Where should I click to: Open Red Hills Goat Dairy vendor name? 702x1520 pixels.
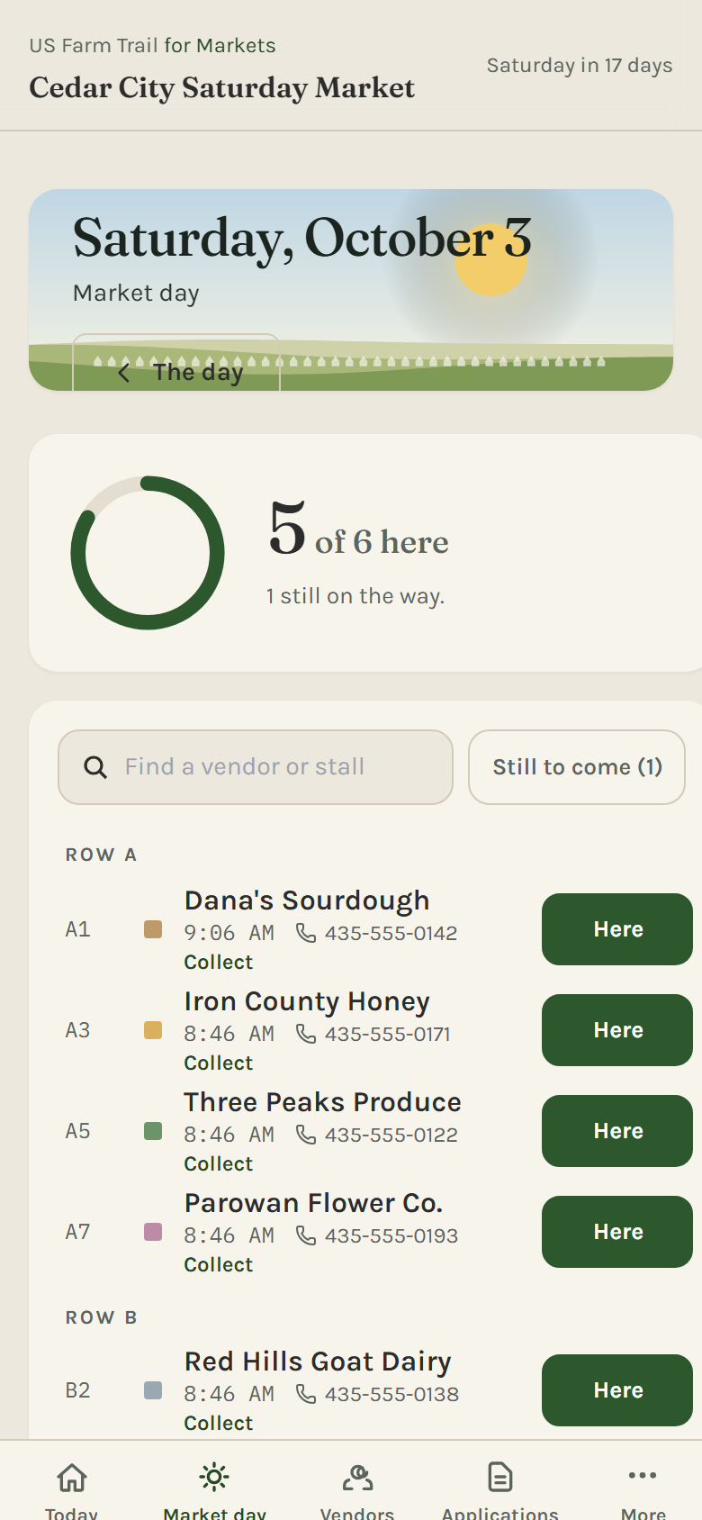pyautogui.click(x=318, y=1362)
